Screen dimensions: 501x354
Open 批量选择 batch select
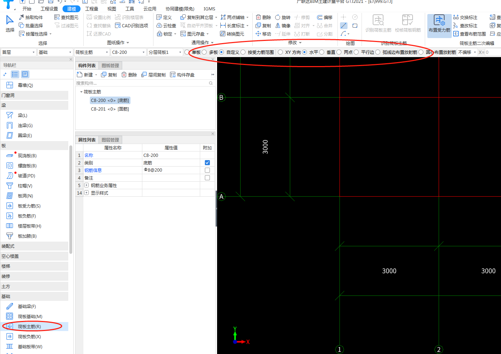point(31,25)
